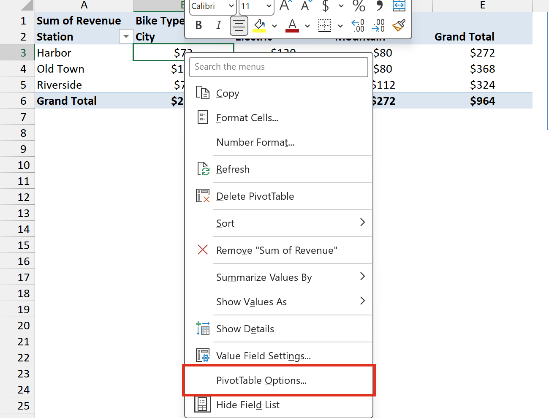Click the Grand Total column header cell

tap(482, 37)
